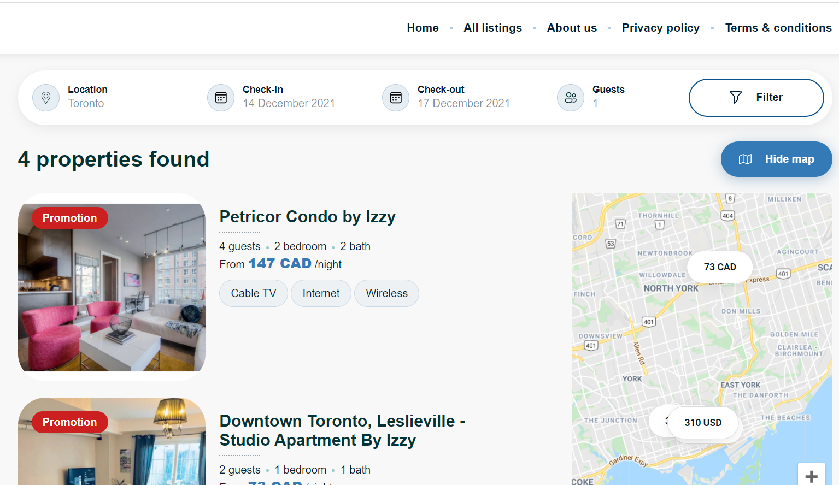Click the Hide map button
This screenshot has width=839, height=485.
tap(776, 159)
